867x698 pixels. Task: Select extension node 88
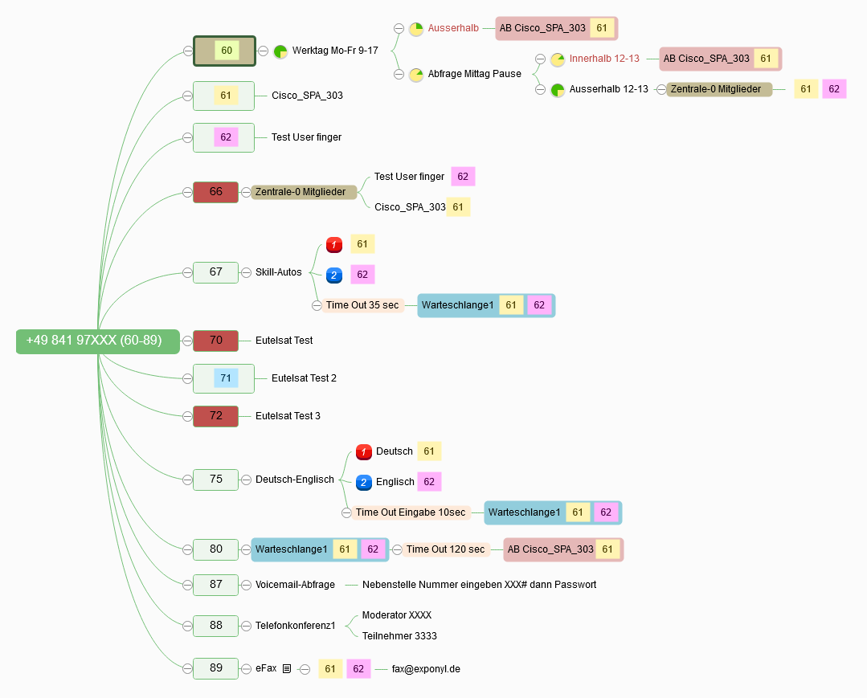[x=215, y=627]
